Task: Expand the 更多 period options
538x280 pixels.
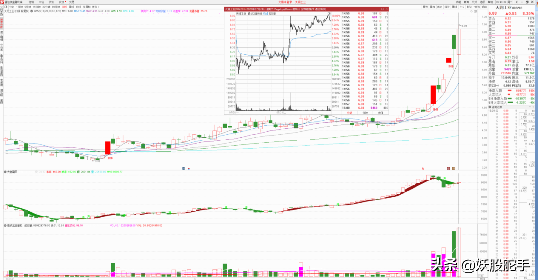Action: pos(95,7)
